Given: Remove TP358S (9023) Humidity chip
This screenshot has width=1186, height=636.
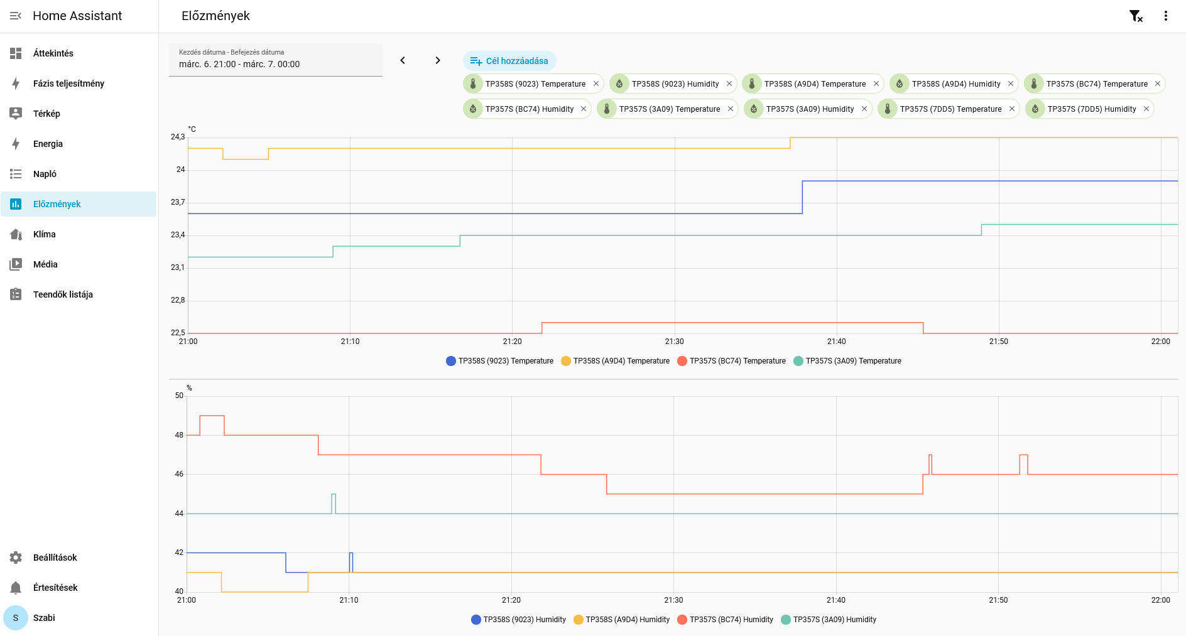Looking at the screenshot, I should coord(729,84).
